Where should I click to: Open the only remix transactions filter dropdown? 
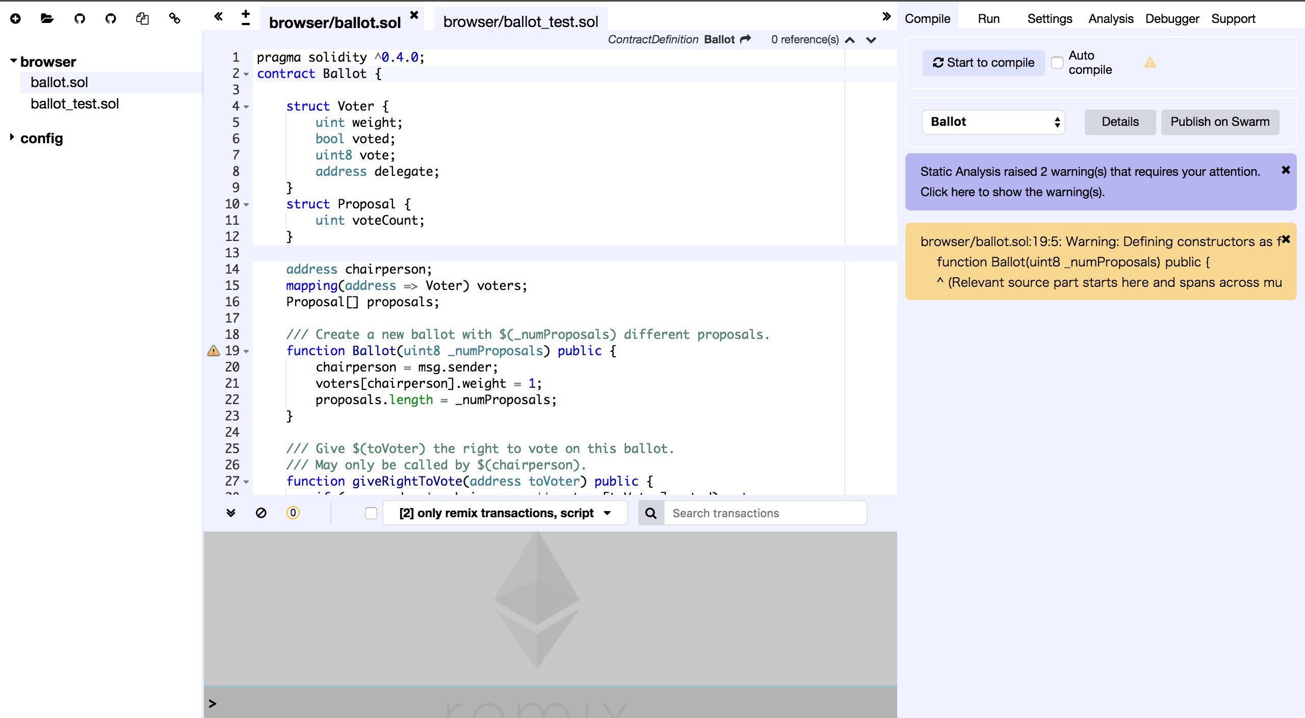point(505,513)
